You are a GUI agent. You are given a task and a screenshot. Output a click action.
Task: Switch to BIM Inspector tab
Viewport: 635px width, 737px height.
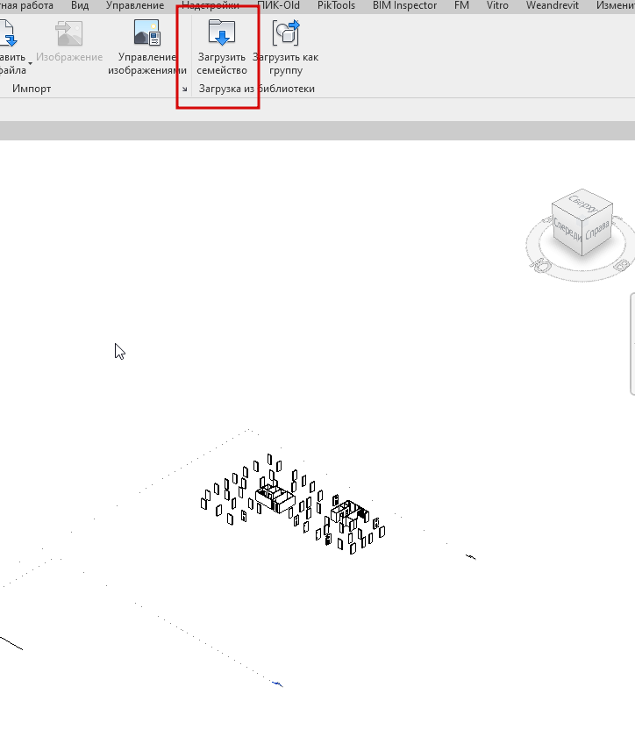click(x=404, y=5)
